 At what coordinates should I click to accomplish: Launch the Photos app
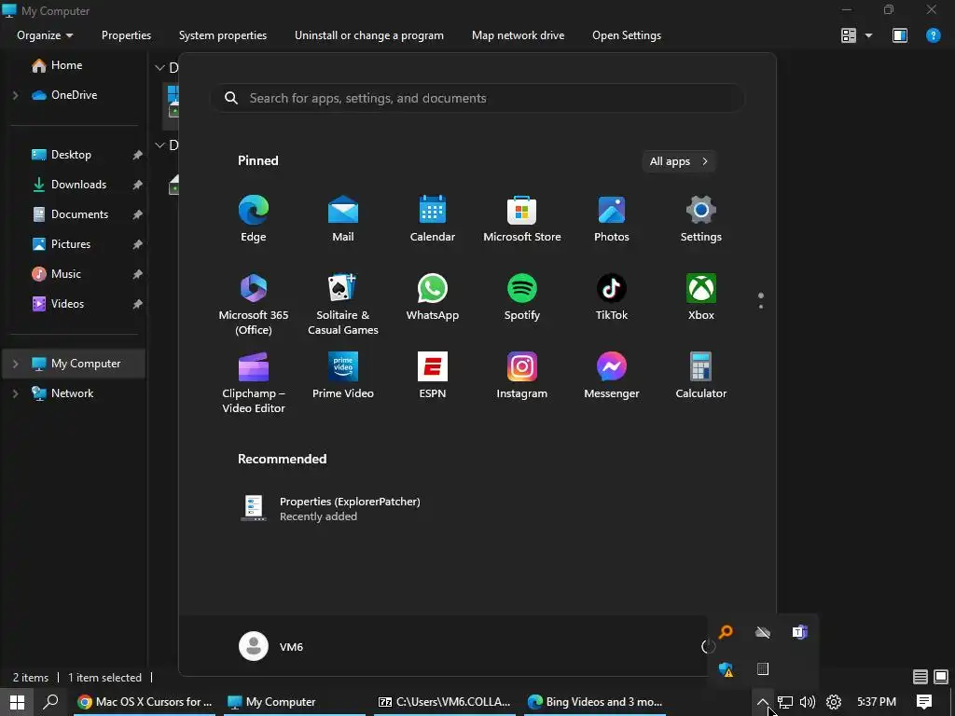[612, 218]
